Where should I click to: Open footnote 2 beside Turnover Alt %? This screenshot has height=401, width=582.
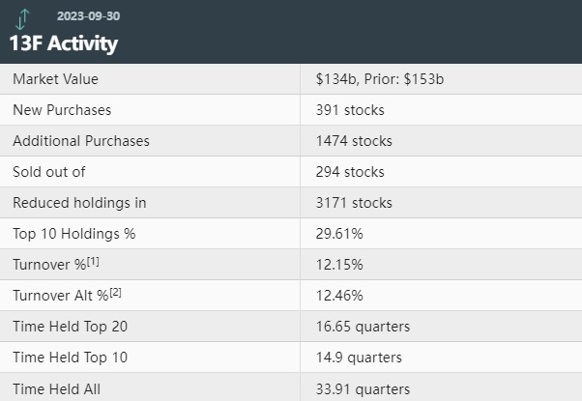(x=115, y=293)
